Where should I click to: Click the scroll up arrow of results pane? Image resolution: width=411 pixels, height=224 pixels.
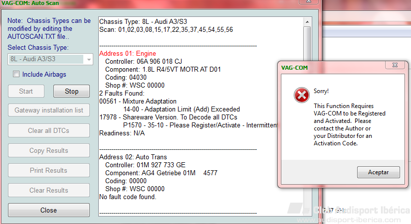307,22
